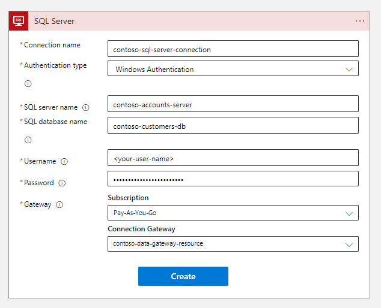Screen dimensions: 381x308
Task: Click info icon under Authentication type
Action: tap(28, 83)
